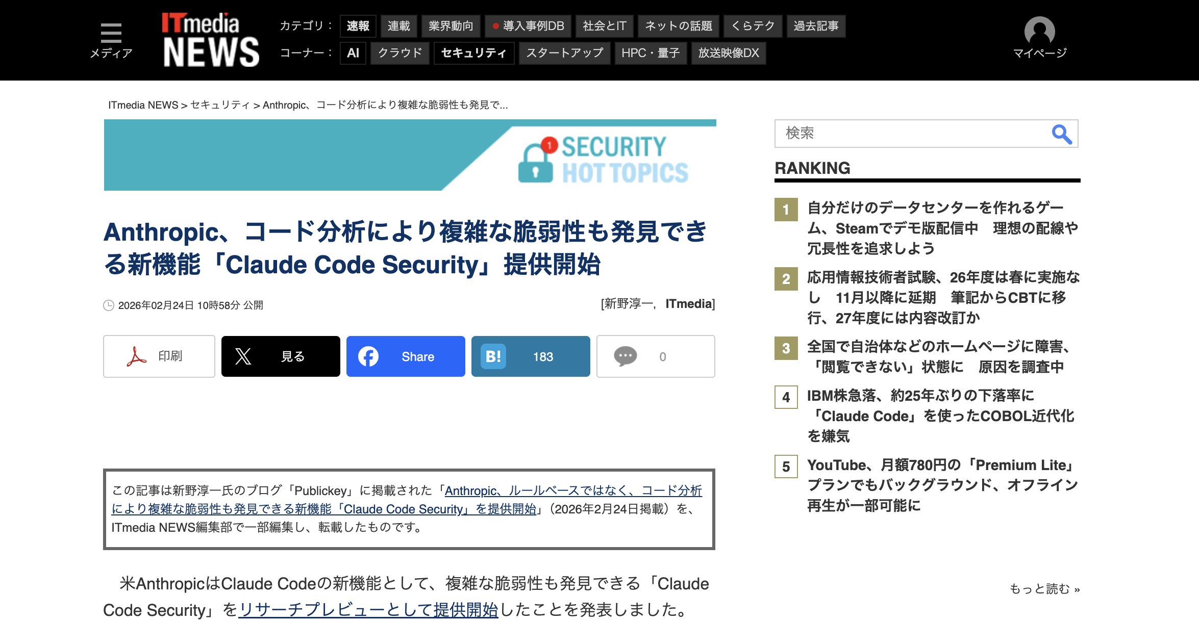Click the Hatena bookmark B! button

point(531,356)
